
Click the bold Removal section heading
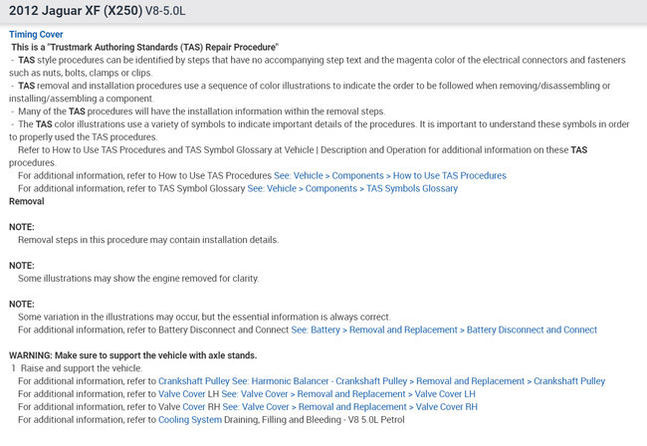click(26, 201)
